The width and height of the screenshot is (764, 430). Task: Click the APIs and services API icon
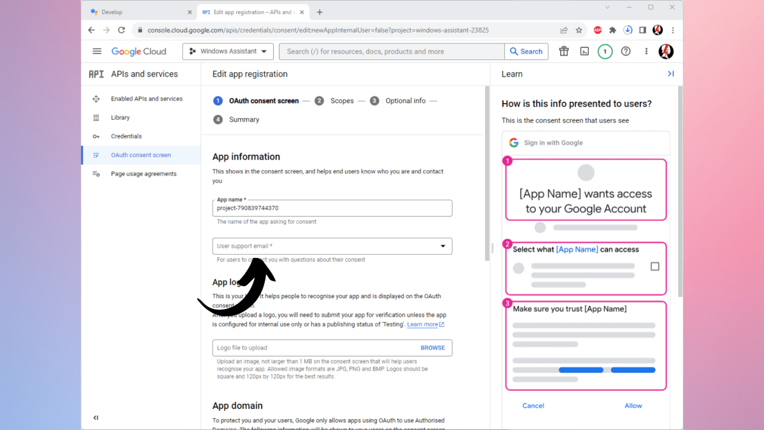click(x=96, y=74)
